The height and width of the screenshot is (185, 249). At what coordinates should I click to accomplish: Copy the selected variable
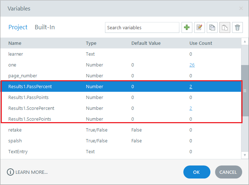pos(212,27)
